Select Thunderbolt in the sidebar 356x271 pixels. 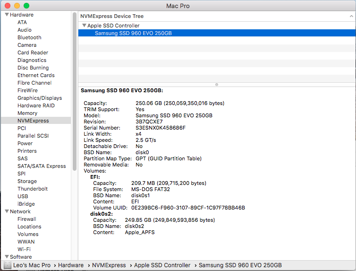(x=33, y=189)
